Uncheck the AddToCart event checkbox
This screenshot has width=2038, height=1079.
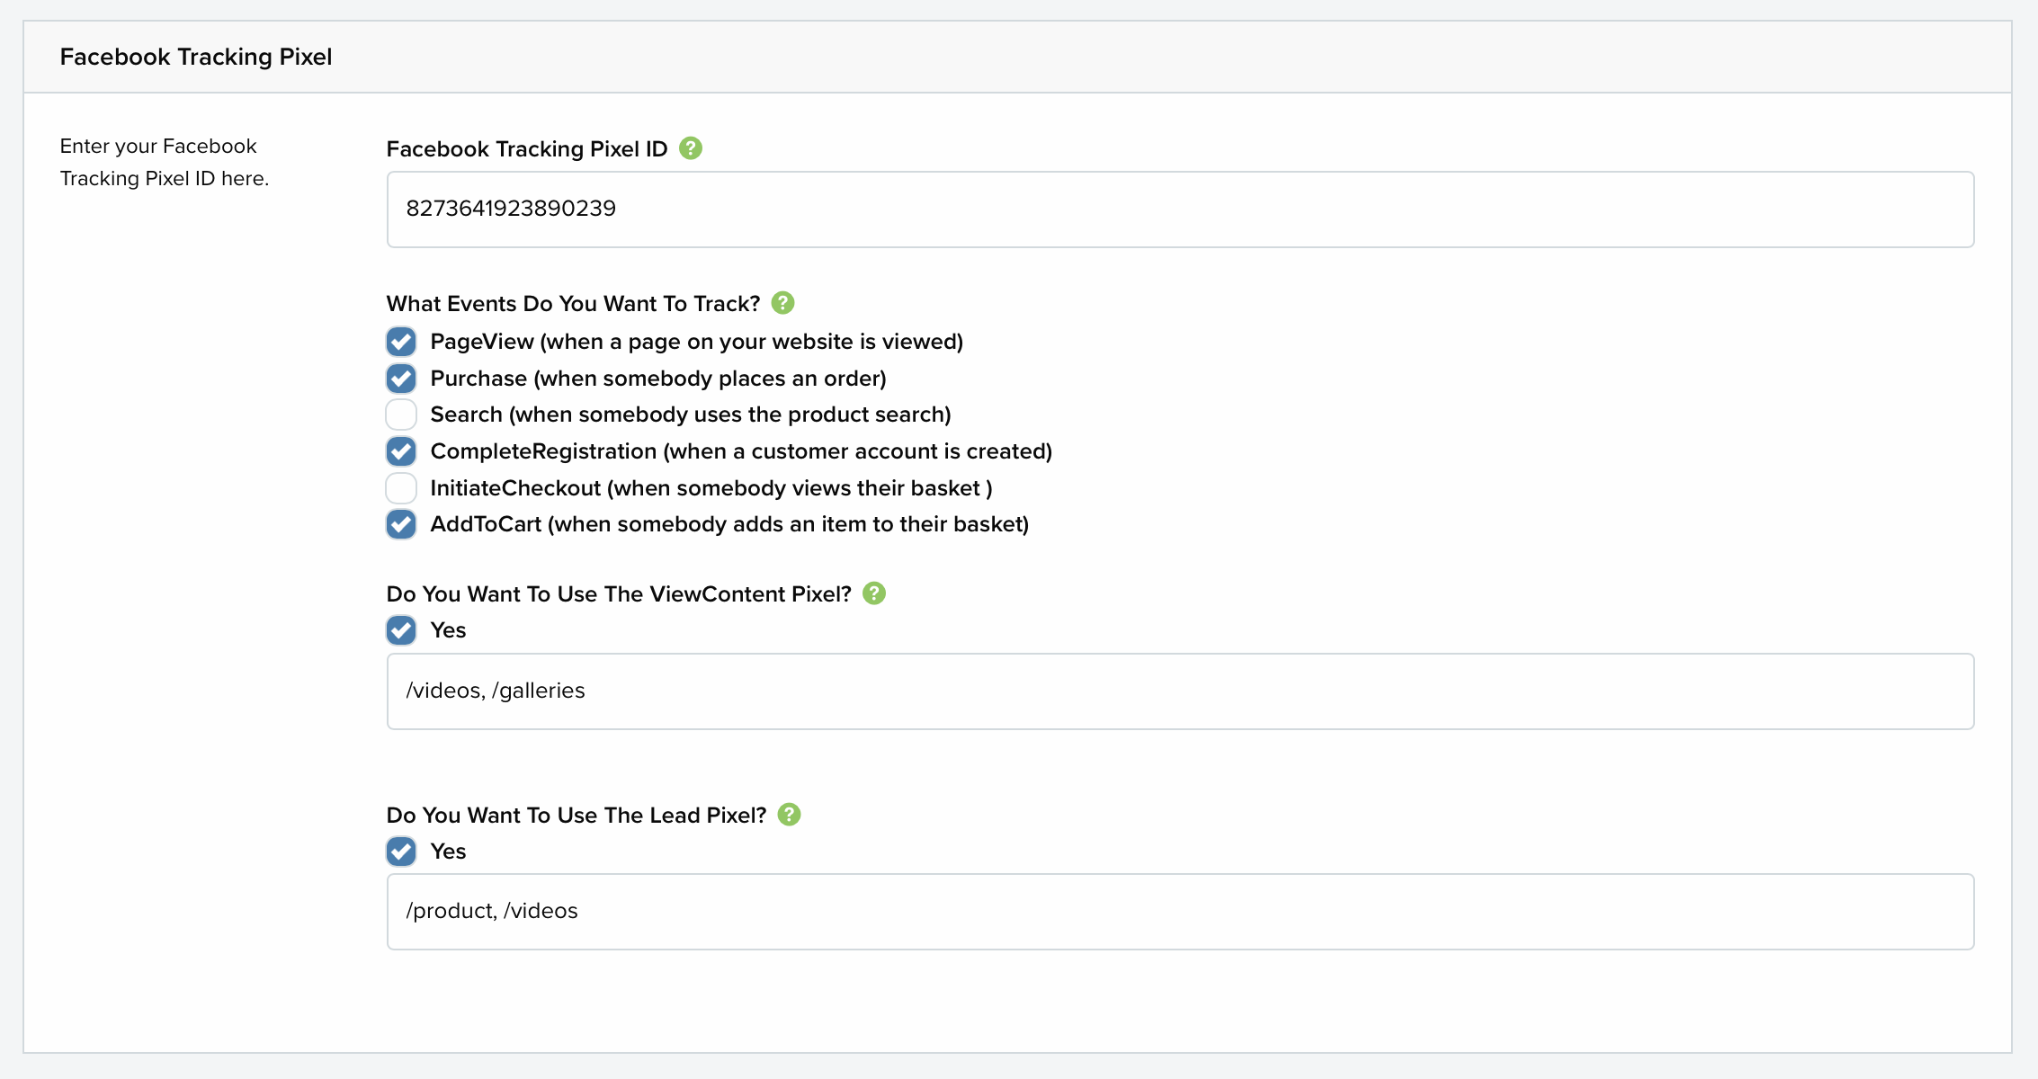point(401,524)
